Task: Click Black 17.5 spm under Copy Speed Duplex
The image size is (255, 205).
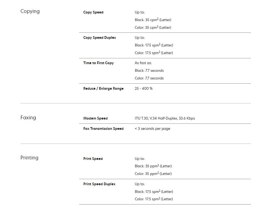Action: [154, 45]
